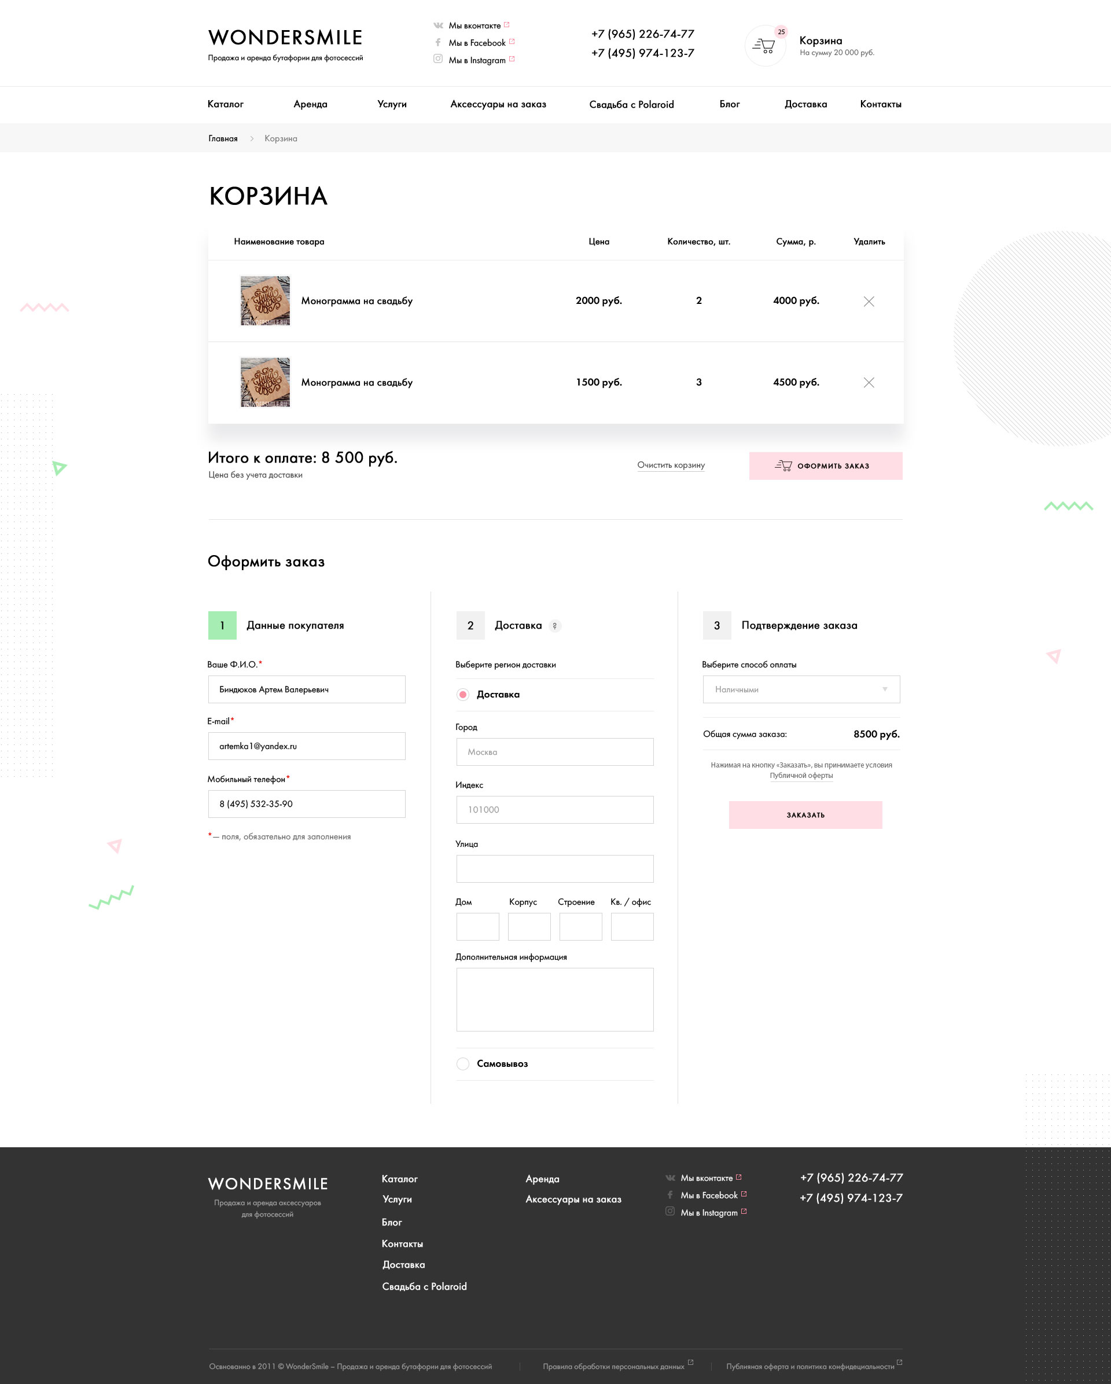
Task: Click the header Facebook icon
Action: 437,42
